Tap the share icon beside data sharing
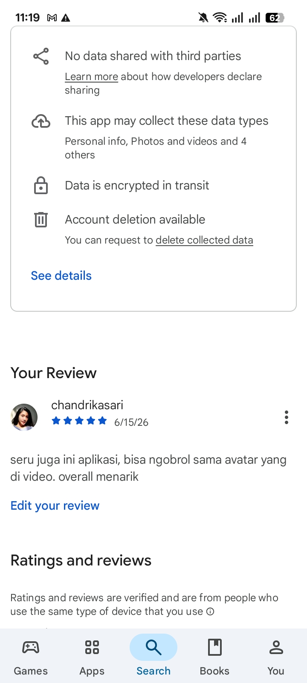 pos(41,56)
